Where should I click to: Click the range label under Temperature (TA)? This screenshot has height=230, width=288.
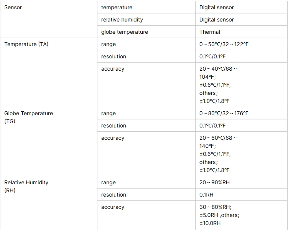(109, 45)
